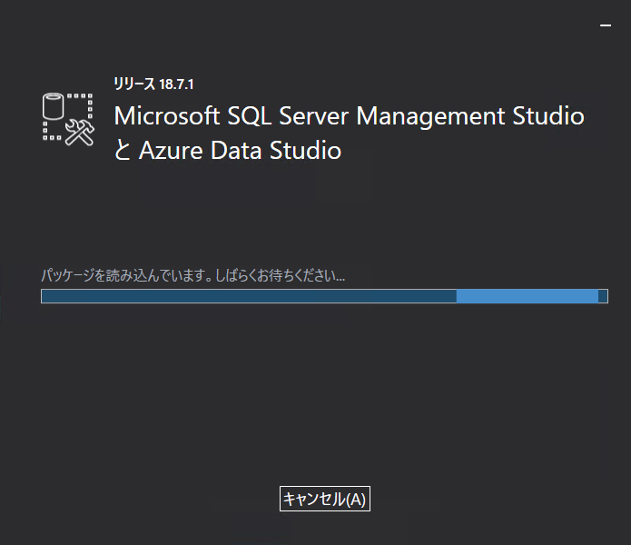Click the word Studio ending the first line
The width and height of the screenshot is (631, 545).
(x=547, y=116)
